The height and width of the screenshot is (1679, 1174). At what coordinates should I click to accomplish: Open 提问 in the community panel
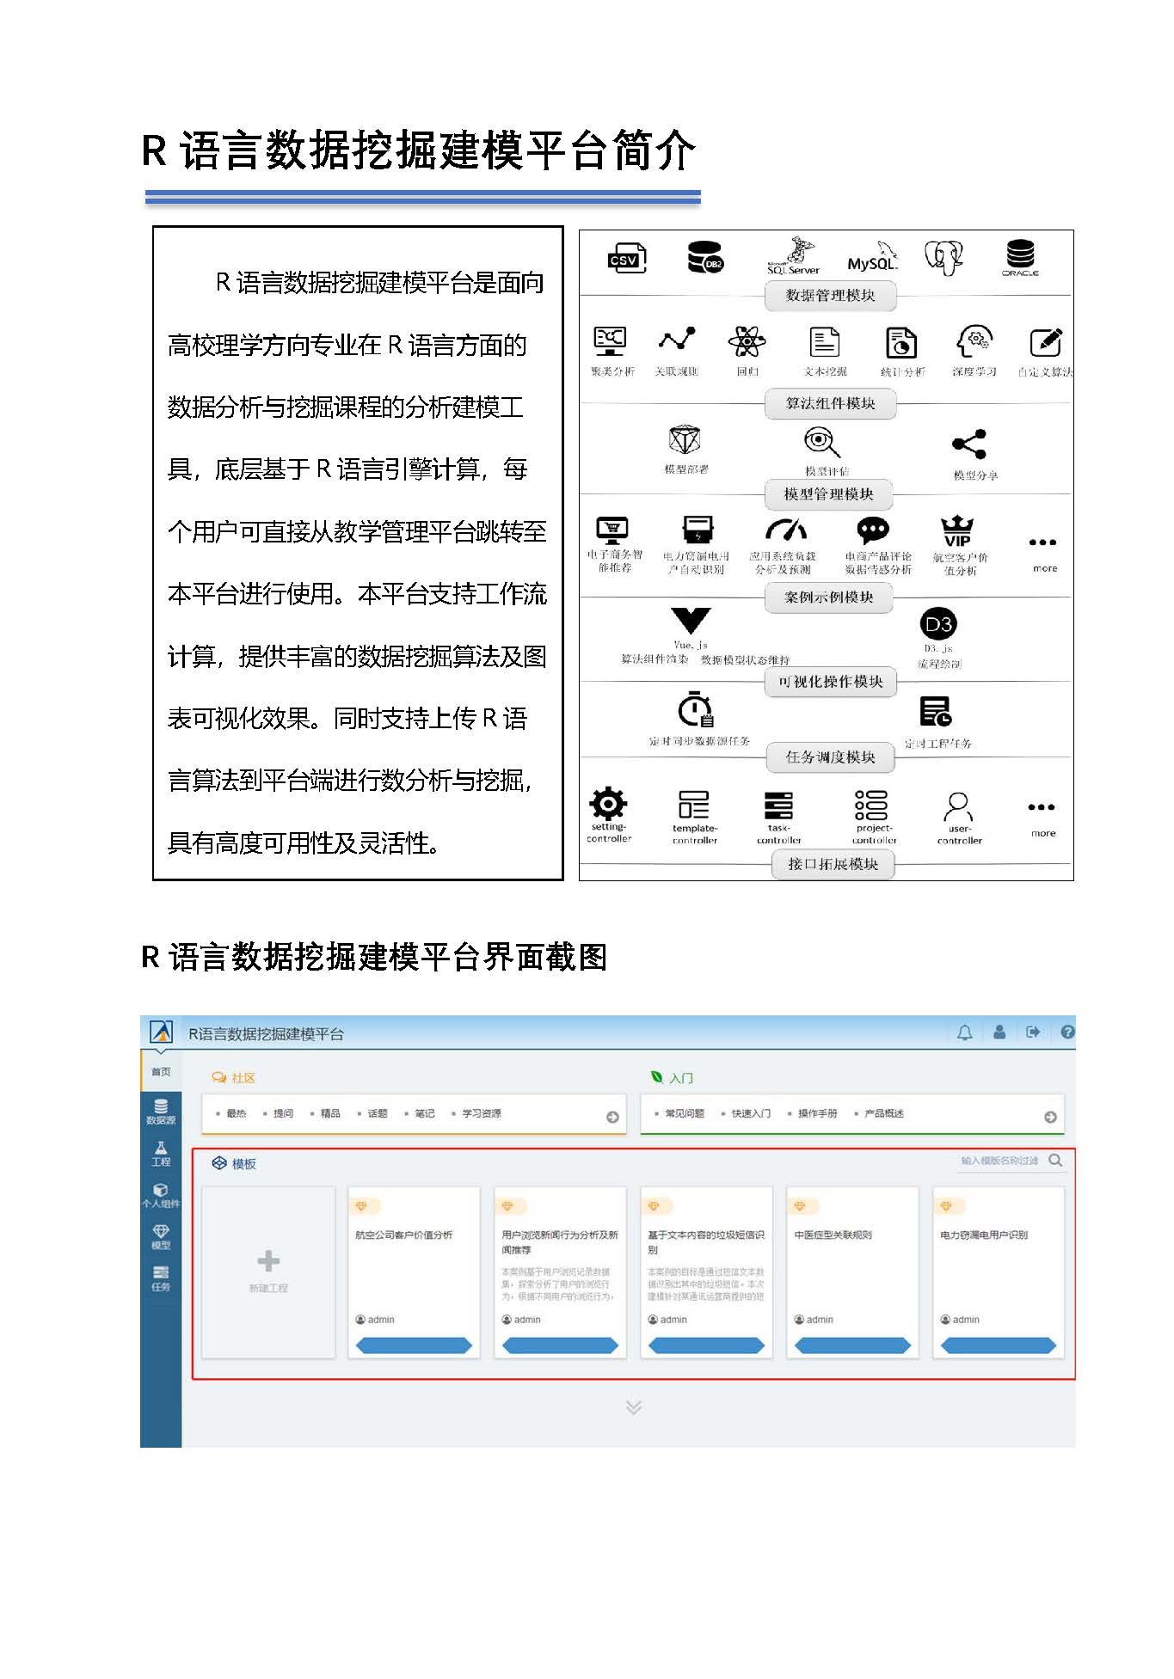pyautogui.click(x=283, y=1113)
